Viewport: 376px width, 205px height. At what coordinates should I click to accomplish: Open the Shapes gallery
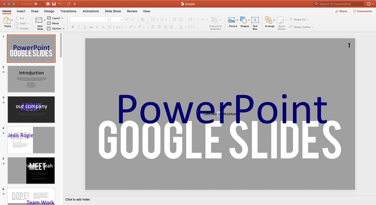coord(245,23)
